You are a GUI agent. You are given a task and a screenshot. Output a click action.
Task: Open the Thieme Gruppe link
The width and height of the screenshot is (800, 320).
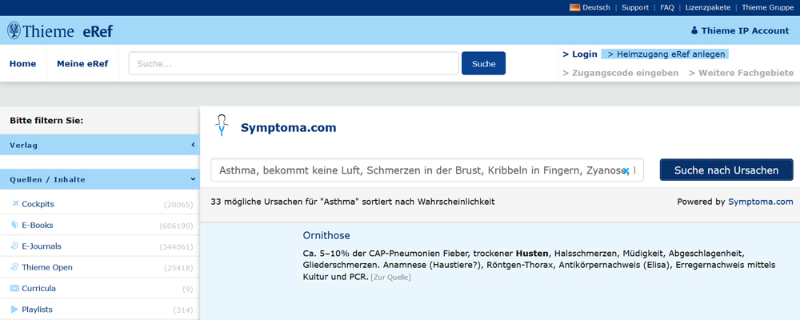click(767, 8)
